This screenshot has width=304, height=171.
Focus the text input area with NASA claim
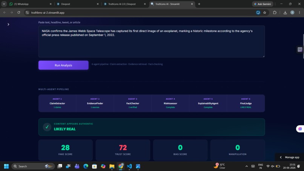[x=152, y=42]
